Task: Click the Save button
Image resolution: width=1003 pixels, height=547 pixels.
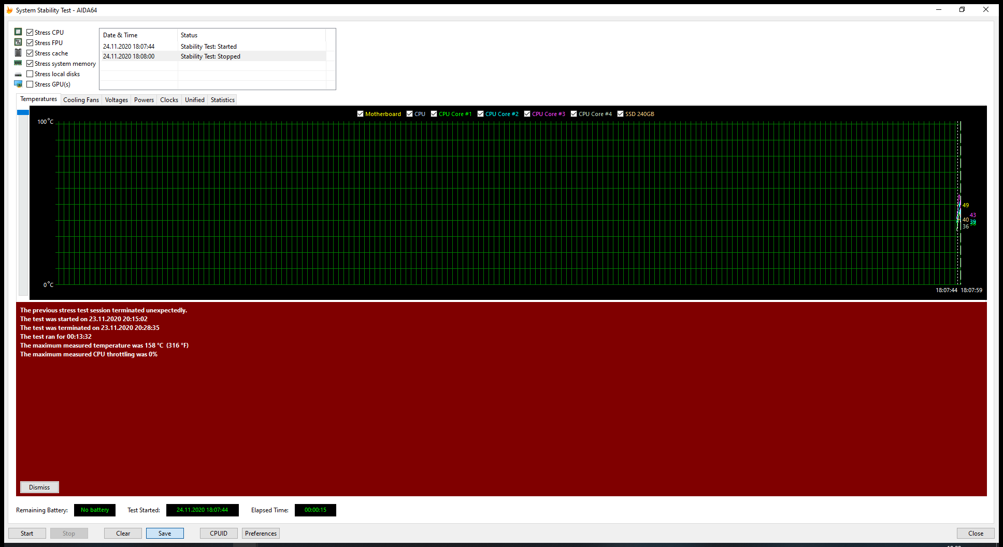Action: 165,533
